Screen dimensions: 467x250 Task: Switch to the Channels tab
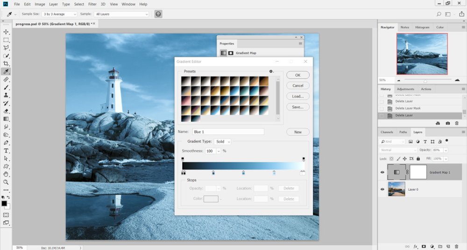[387, 132]
